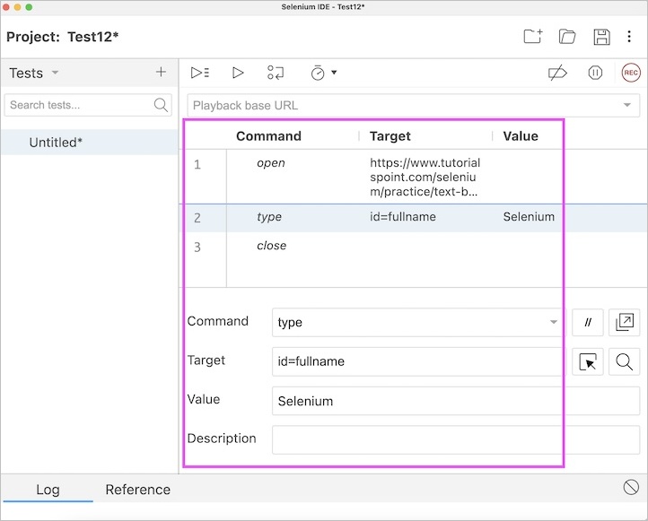Create a new project
The height and width of the screenshot is (521, 648).
click(x=533, y=37)
